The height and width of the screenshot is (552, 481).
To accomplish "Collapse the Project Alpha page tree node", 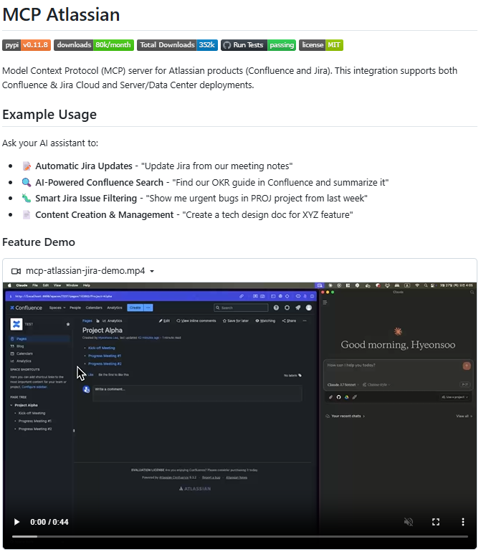I will [11, 405].
